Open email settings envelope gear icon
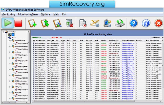Image resolution: width=164 pixels, height=105 pixels. pos(95,23)
